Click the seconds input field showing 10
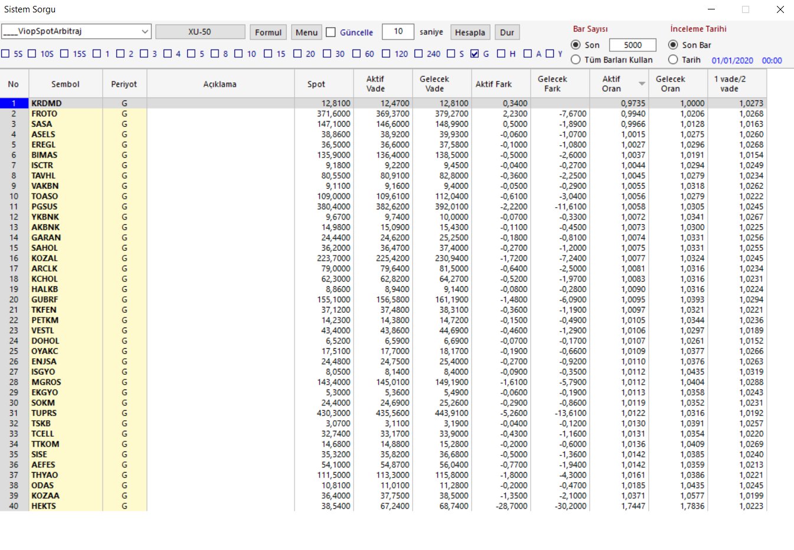 coord(397,31)
